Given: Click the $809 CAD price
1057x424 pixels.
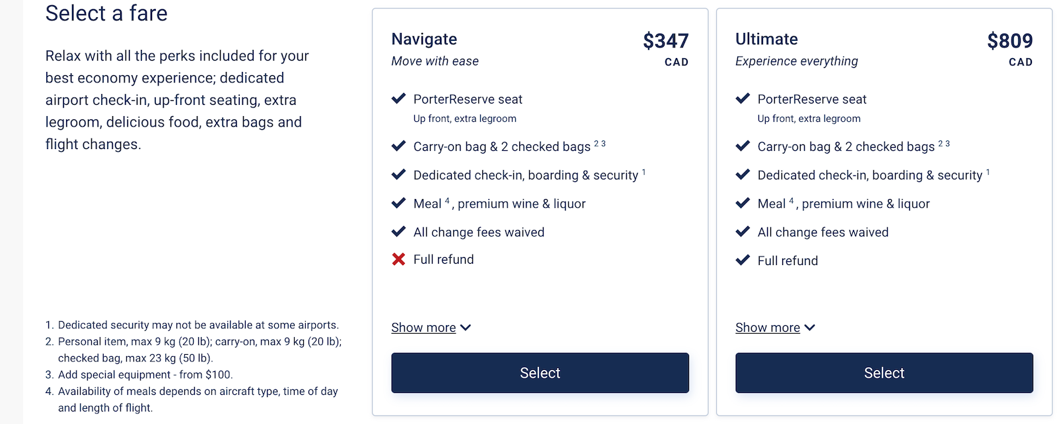Looking at the screenshot, I should point(1011,41).
